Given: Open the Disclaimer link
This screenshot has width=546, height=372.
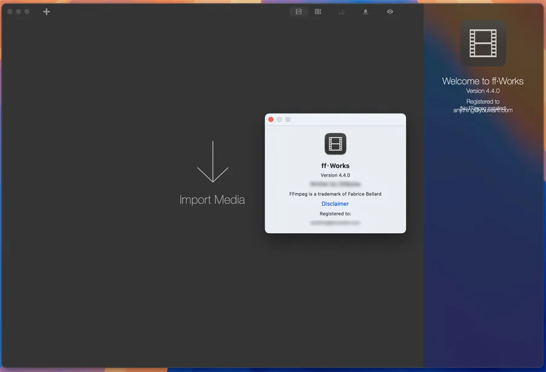Looking at the screenshot, I should (335, 204).
